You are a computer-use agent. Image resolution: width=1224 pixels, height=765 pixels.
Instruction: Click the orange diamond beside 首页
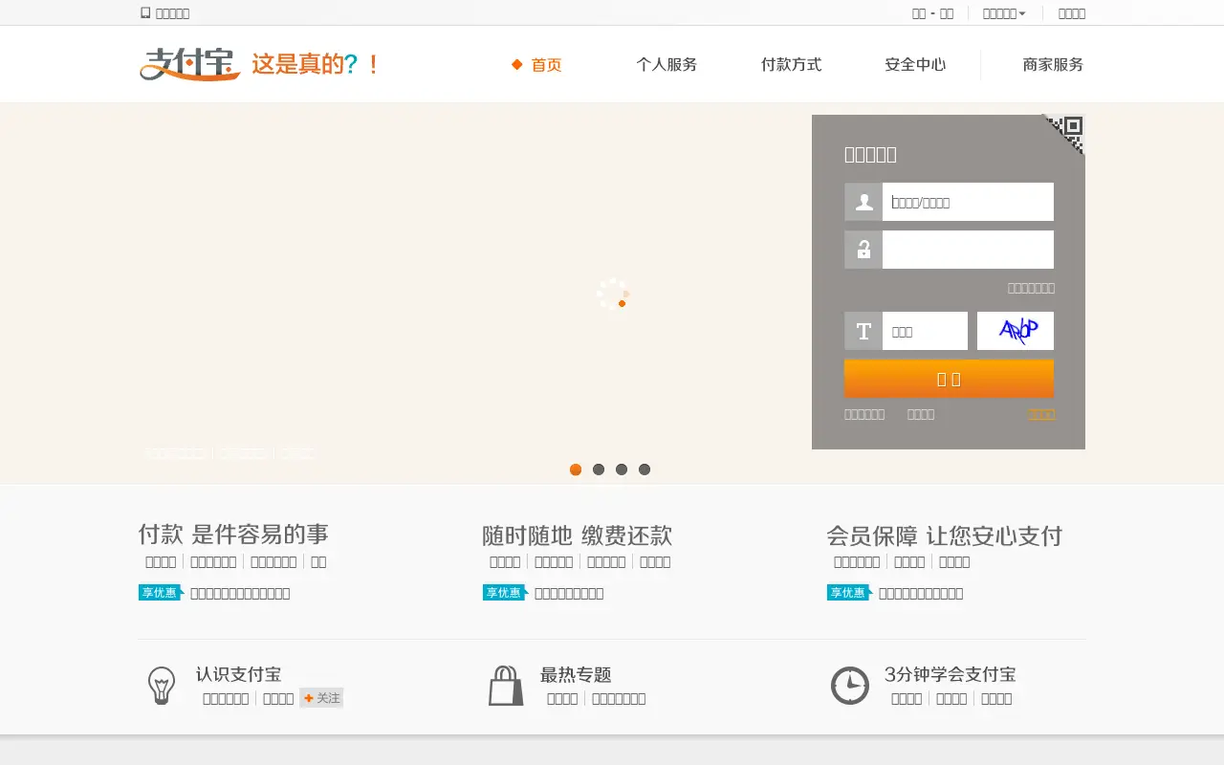pyautogui.click(x=517, y=65)
